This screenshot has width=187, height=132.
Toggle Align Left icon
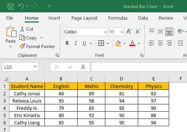pyautogui.click(x=152, y=43)
